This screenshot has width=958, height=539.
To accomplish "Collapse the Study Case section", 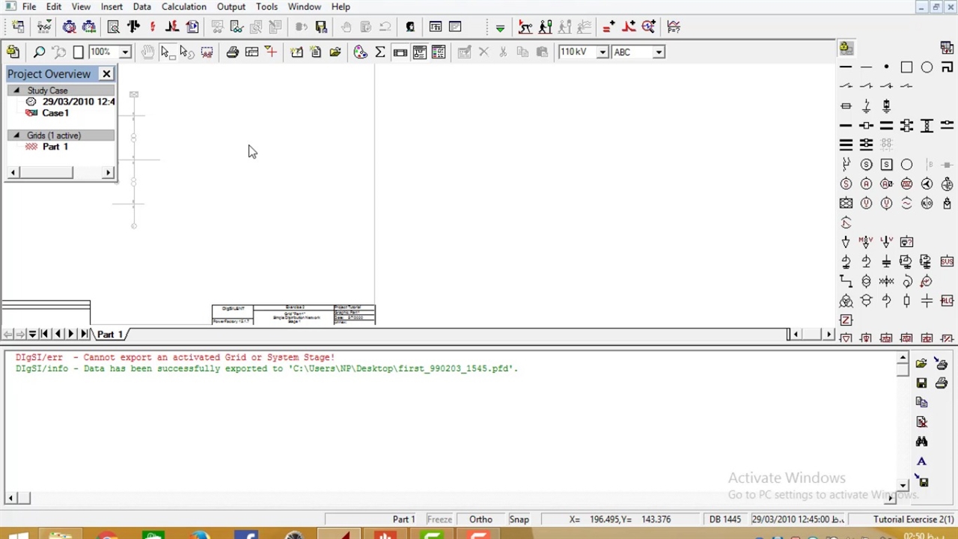I will [16, 91].
